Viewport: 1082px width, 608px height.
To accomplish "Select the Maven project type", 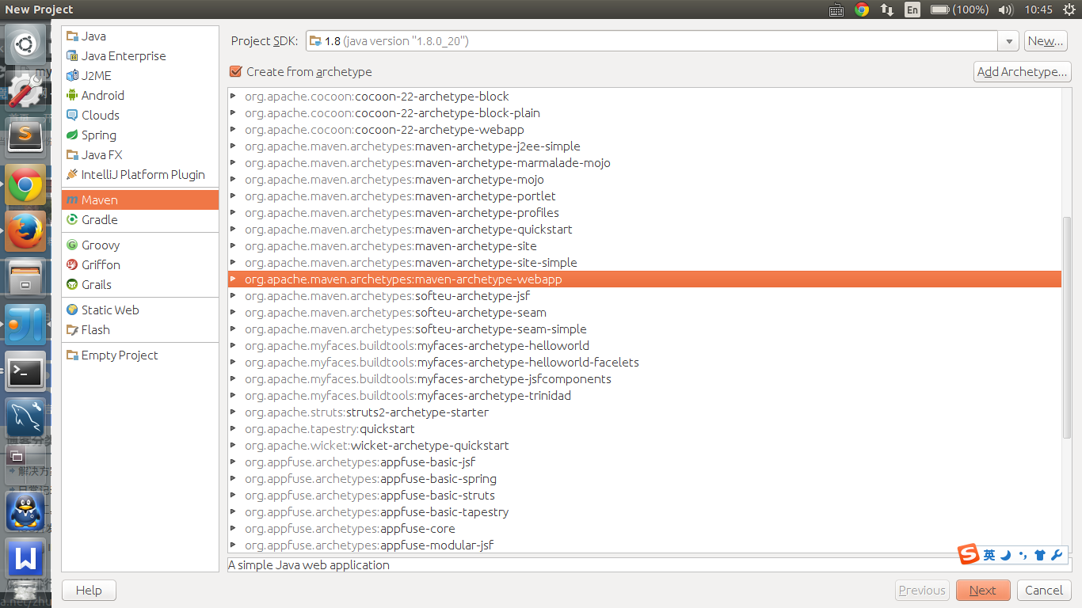I will click(x=140, y=200).
